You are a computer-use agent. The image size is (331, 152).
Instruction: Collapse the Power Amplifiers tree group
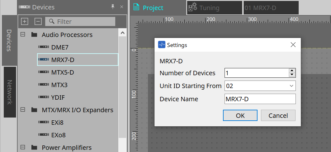coord(23,147)
